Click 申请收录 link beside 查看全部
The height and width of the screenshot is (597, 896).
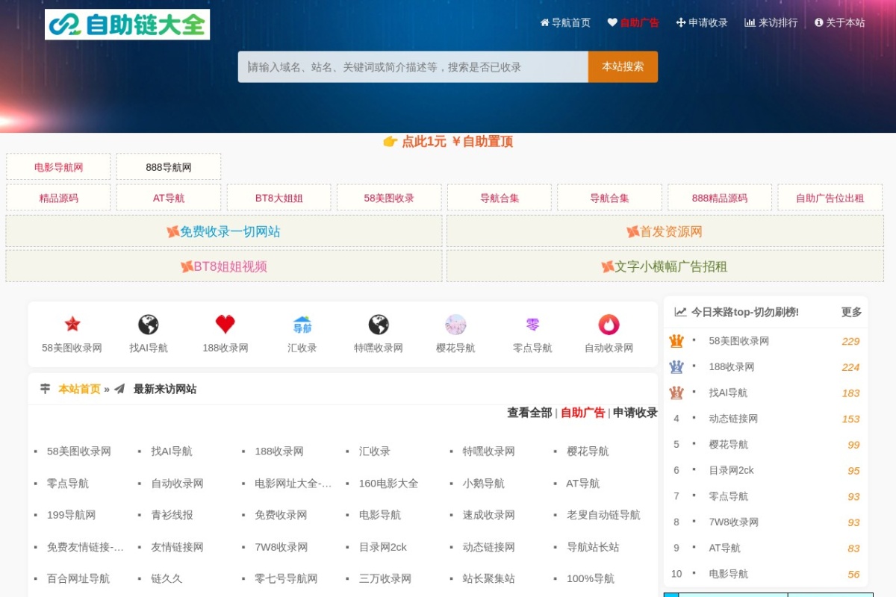[635, 413]
